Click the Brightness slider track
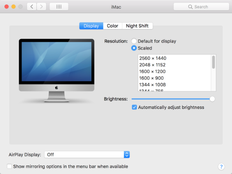232x174 pixels. [x=170, y=99]
